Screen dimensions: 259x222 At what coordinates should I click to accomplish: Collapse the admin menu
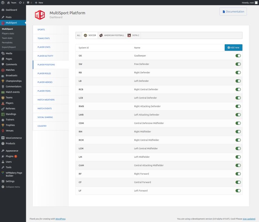(13, 187)
